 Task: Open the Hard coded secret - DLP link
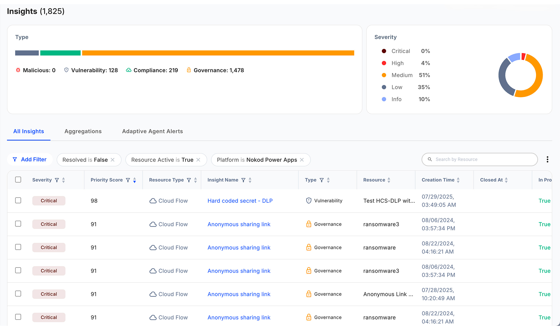tap(240, 201)
